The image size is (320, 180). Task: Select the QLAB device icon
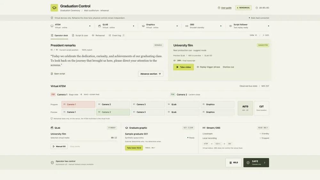tap(100, 26)
